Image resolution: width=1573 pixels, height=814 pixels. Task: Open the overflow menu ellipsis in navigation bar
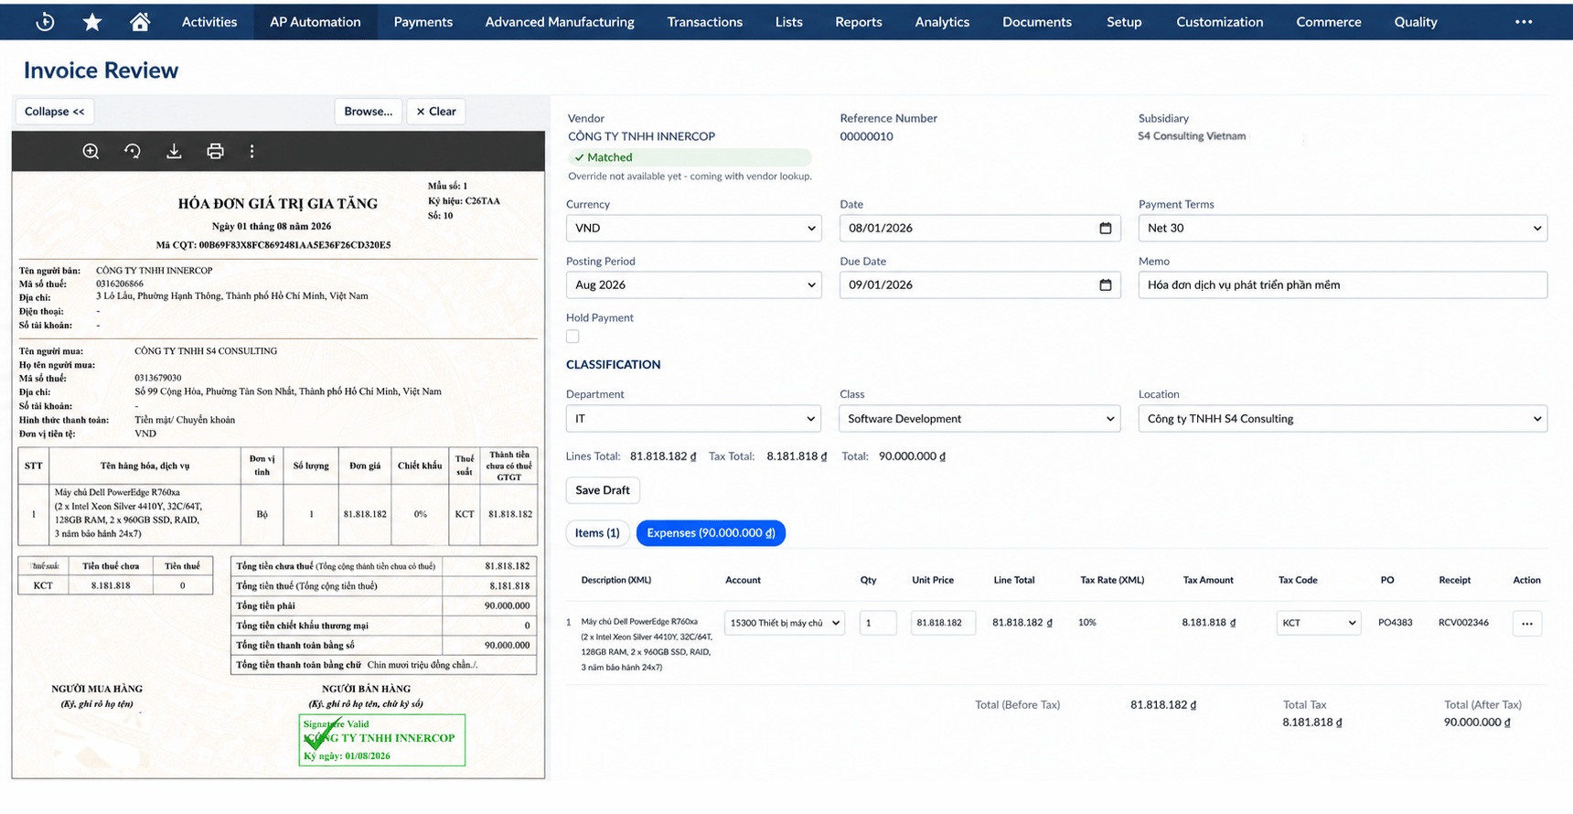(1524, 22)
